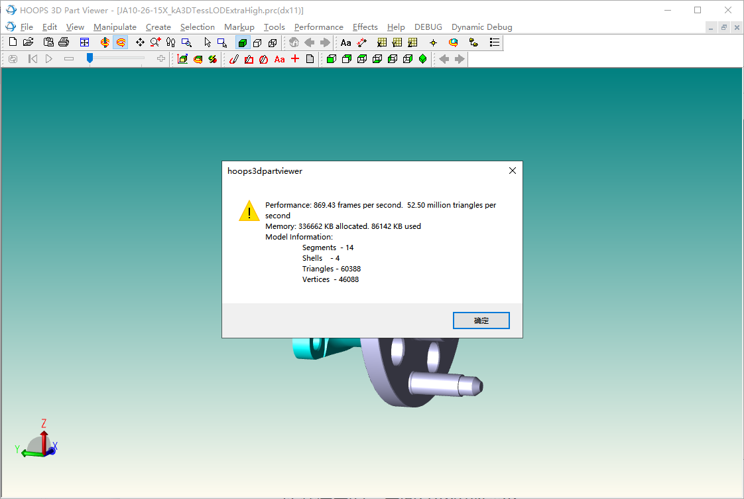Click the animation play button
The width and height of the screenshot is (744, 499).
coord(48,59)
